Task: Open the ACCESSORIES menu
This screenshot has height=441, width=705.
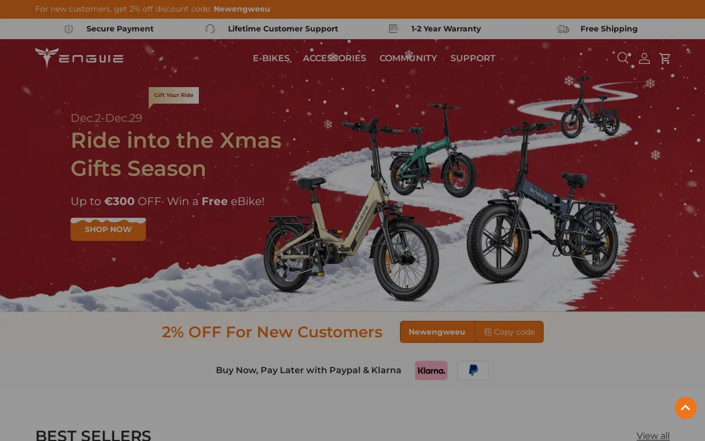Action: tap(334, 58)
